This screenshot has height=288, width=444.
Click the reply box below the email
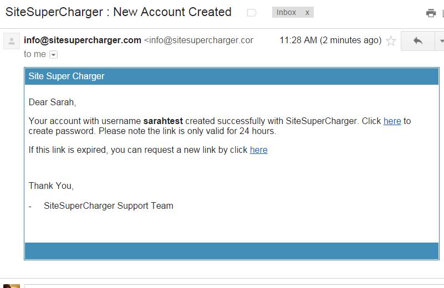[x=234, y=286]
